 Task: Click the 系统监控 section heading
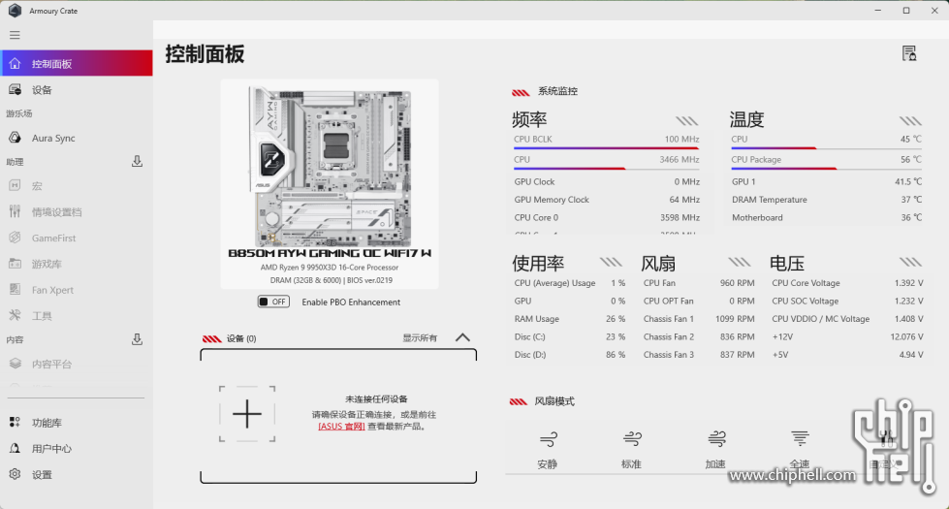click(x=557, y=91)
